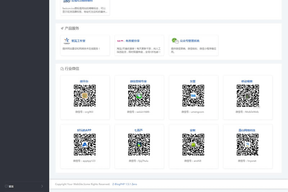Screen dimensions: 288x192
Task: Click the ICO logo at the top card
Action: [67, 1]
